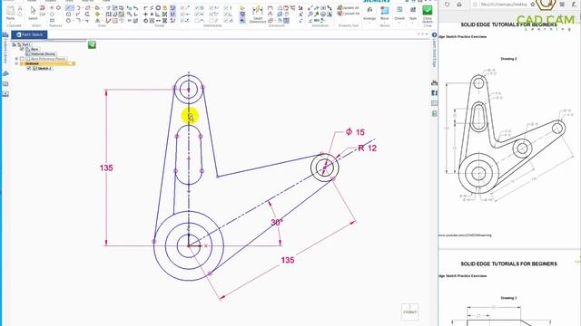581x326 pixels.
Task: Click the Paste clipboard icon
Action: [x=10, y=13]
